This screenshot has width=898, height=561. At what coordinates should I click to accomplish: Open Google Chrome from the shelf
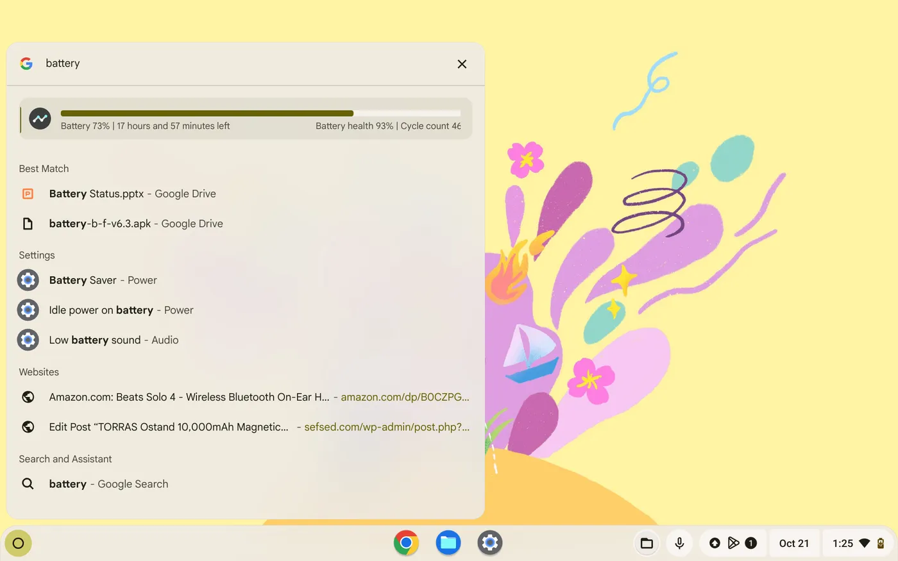pyautogui.click(x=406, y=544)
